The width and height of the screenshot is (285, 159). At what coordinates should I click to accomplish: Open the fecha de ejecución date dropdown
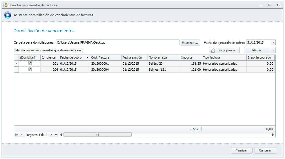[x=273, y=42]
